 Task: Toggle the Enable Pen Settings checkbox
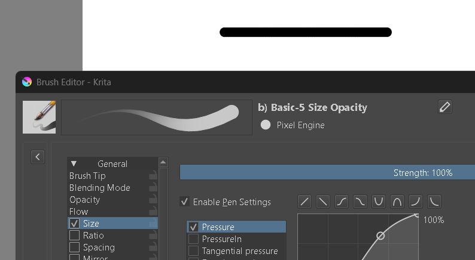(185, 202)
